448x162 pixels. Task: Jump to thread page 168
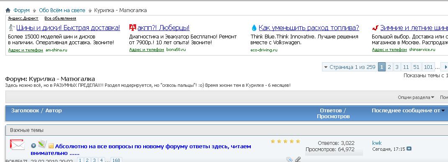coord(116,160)
